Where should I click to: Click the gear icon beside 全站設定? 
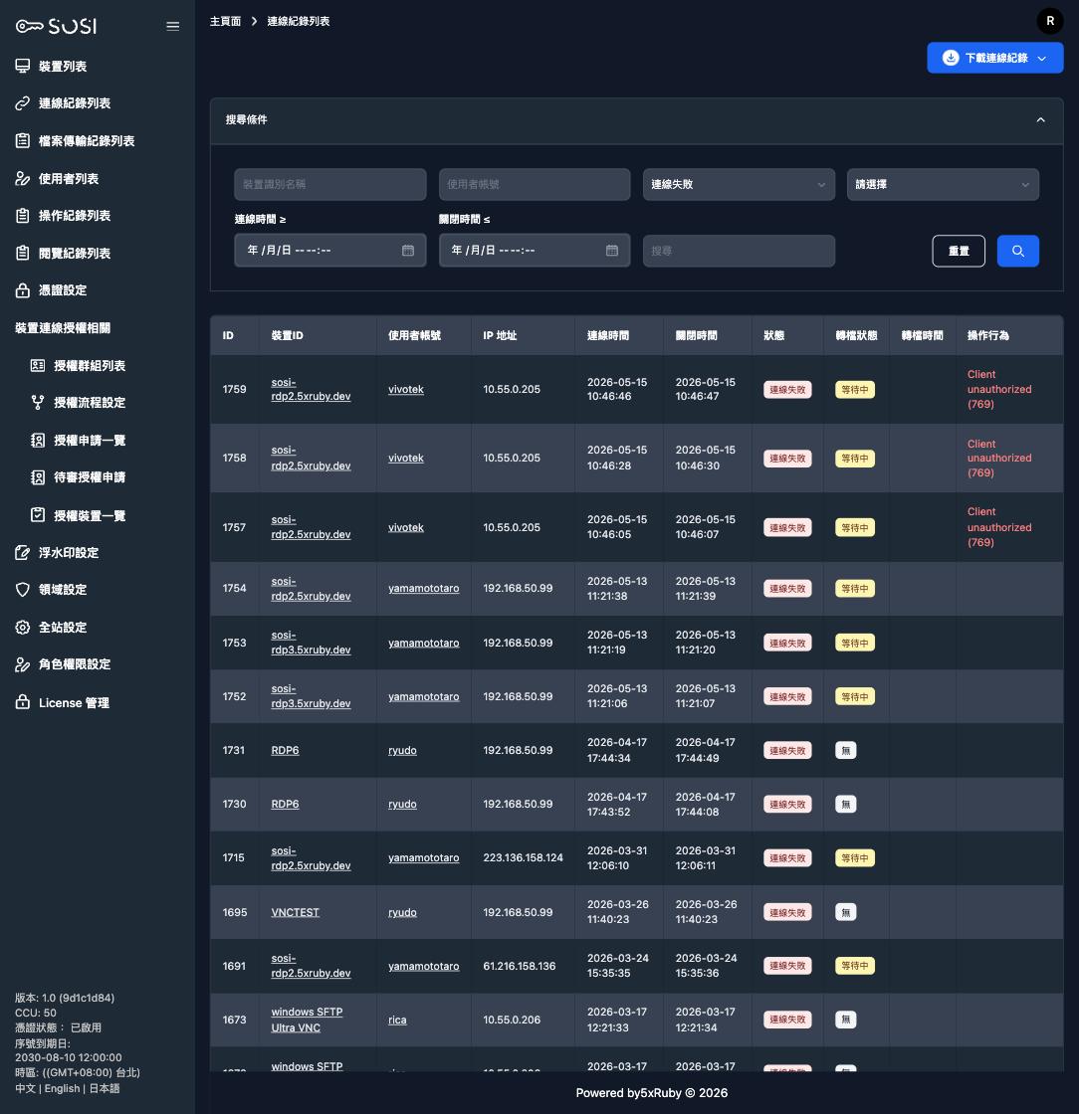point(23,628)
